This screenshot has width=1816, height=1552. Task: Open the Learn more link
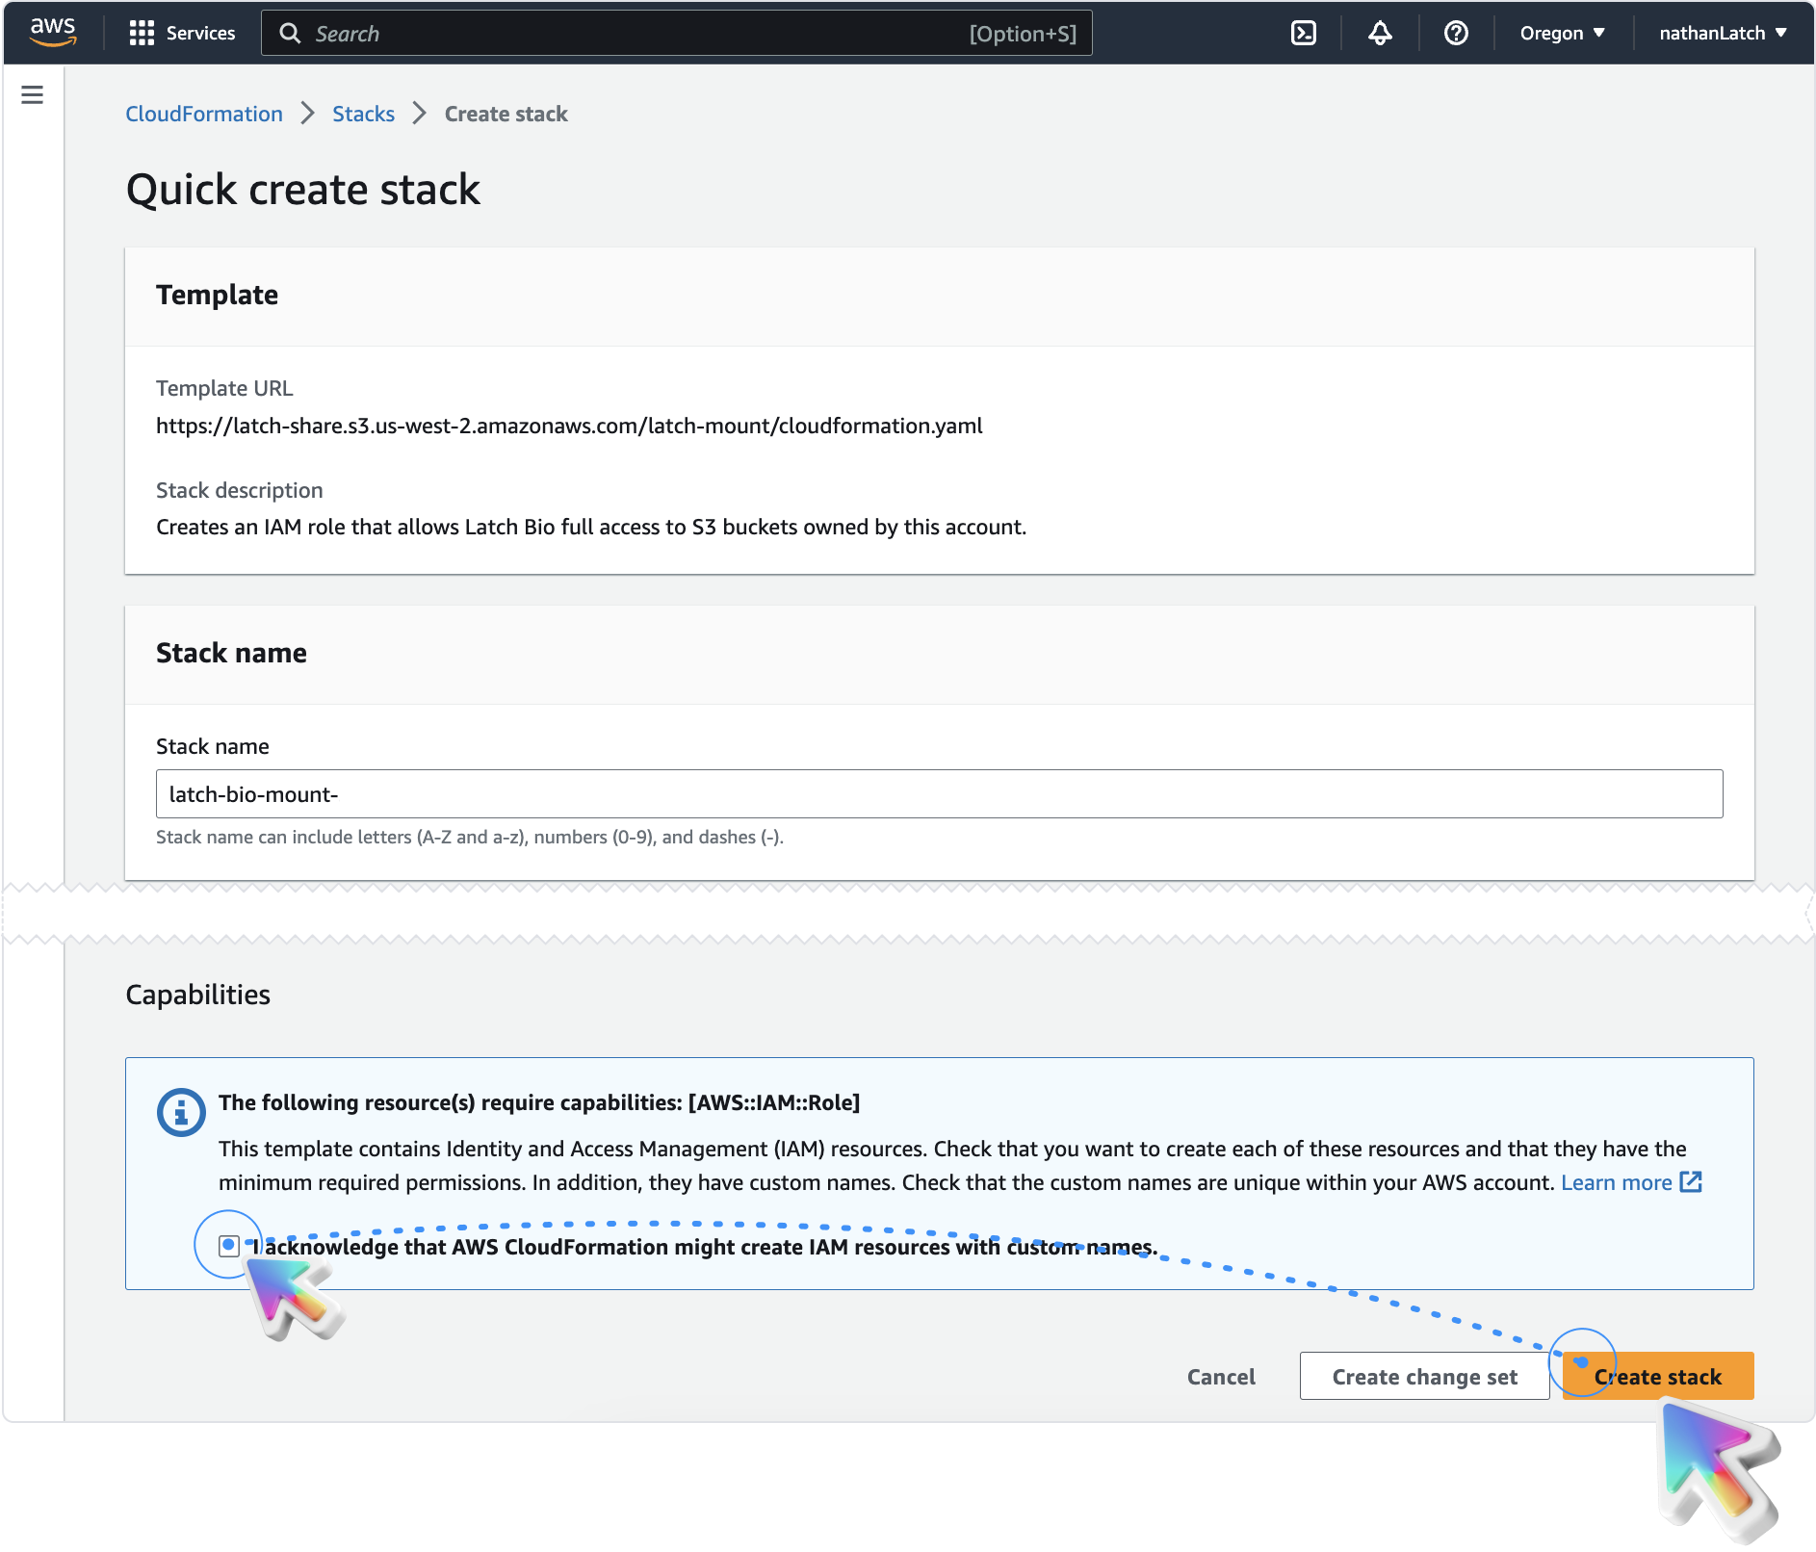(1631, 1181)
